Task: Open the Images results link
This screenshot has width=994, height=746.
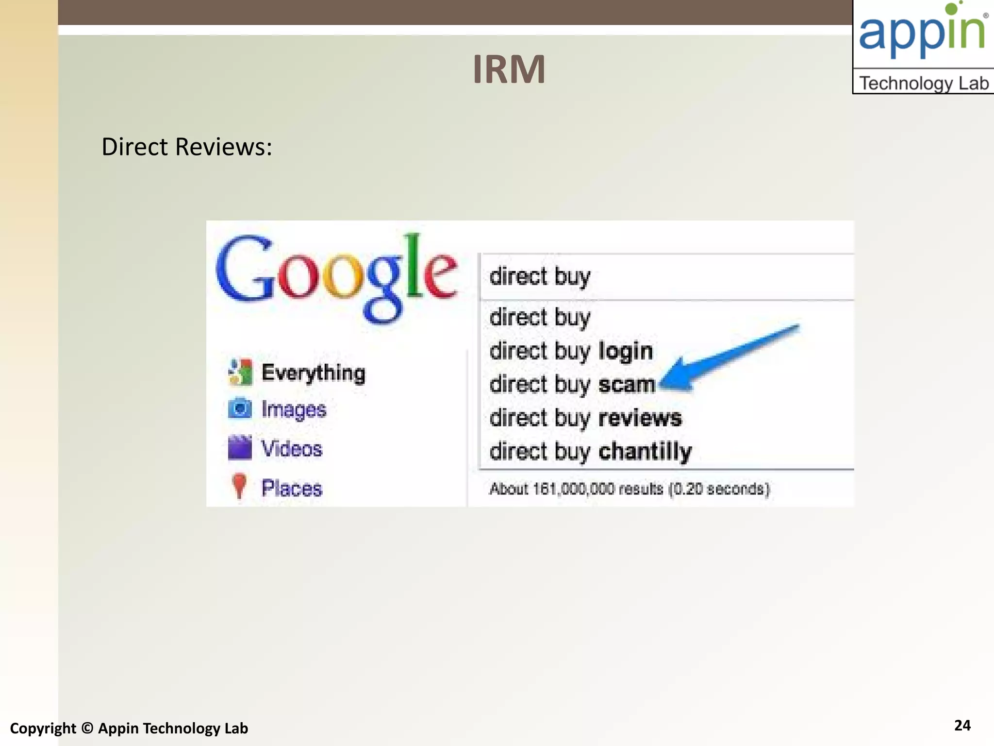Action: [294, 409]
